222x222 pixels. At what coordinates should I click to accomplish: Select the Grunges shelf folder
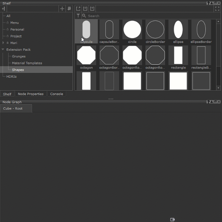(18, 56)
